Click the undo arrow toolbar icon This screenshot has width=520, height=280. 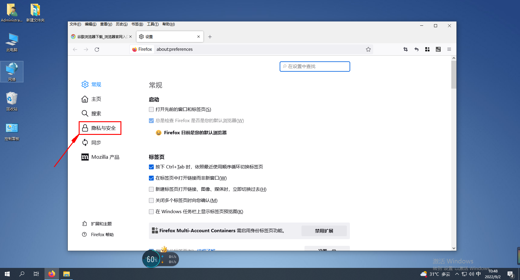(x=416, y=49)
